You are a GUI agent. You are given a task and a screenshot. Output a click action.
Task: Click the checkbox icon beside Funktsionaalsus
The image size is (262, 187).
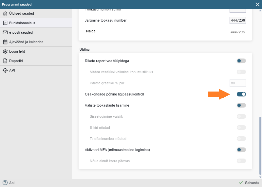point(5,23)
